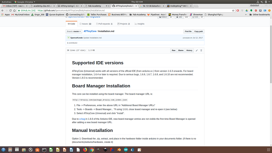
Task: Open the sound volume indicator
Action: tap(262, 2)
